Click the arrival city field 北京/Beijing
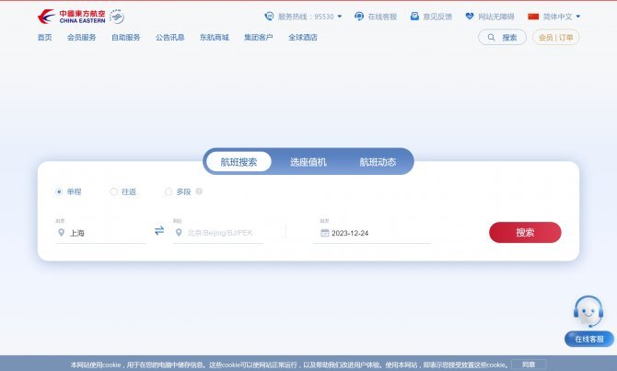 (x=218, y=233)
